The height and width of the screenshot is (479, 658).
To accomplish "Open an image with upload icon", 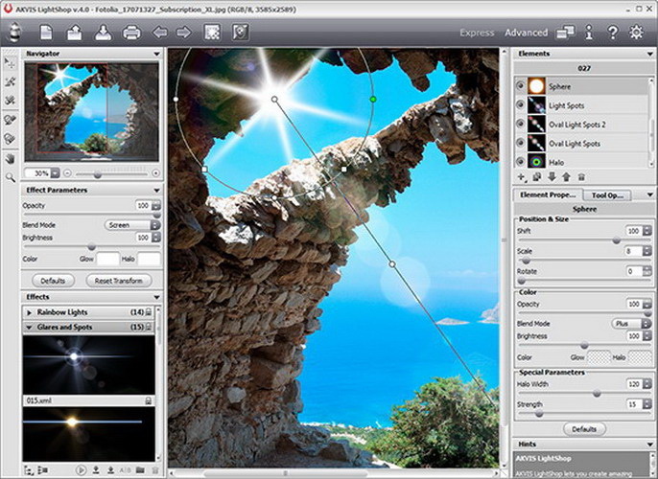I will [74, 33].
